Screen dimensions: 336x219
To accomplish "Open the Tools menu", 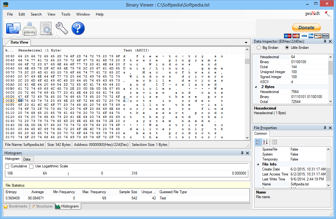I will tap(66, 14).
